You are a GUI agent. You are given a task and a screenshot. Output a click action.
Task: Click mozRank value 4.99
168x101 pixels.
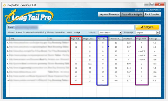click(129, 64)
